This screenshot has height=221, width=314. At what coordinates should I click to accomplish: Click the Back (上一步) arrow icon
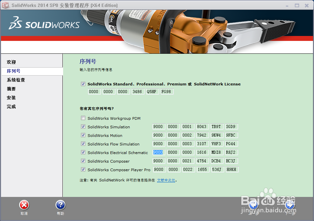point(254,205)
